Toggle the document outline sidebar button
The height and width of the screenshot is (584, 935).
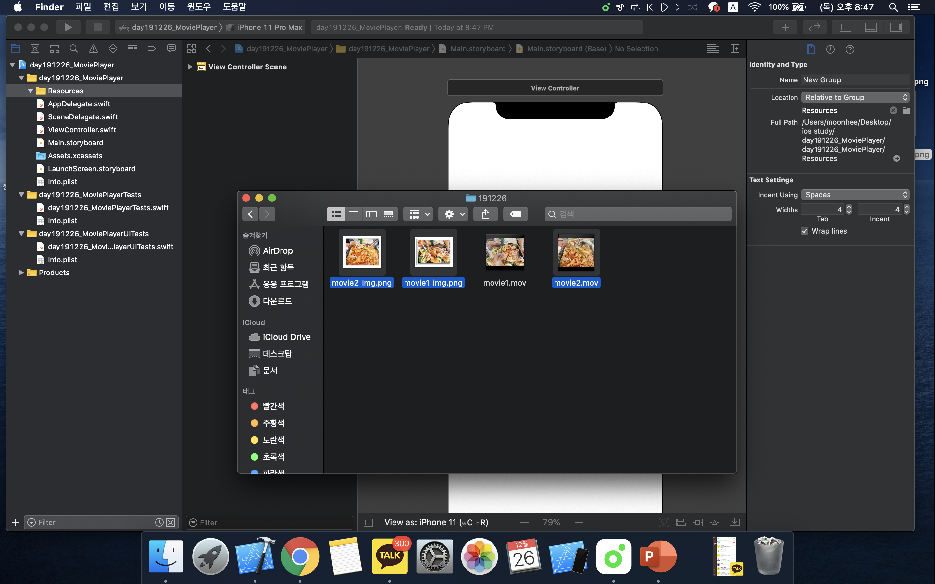368,522
